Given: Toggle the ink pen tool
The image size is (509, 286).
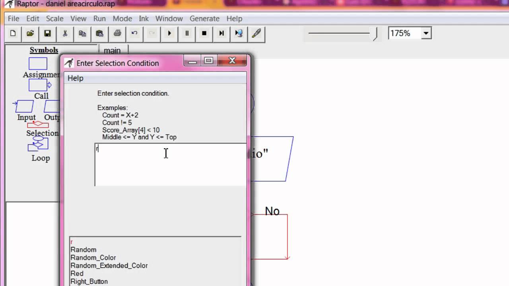Looking at the screenshot, I should click(256, 33).
